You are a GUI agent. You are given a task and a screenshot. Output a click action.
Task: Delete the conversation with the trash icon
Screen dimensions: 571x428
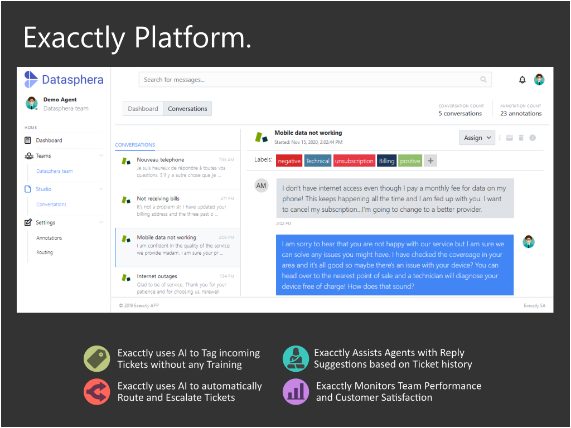(521, 138)
